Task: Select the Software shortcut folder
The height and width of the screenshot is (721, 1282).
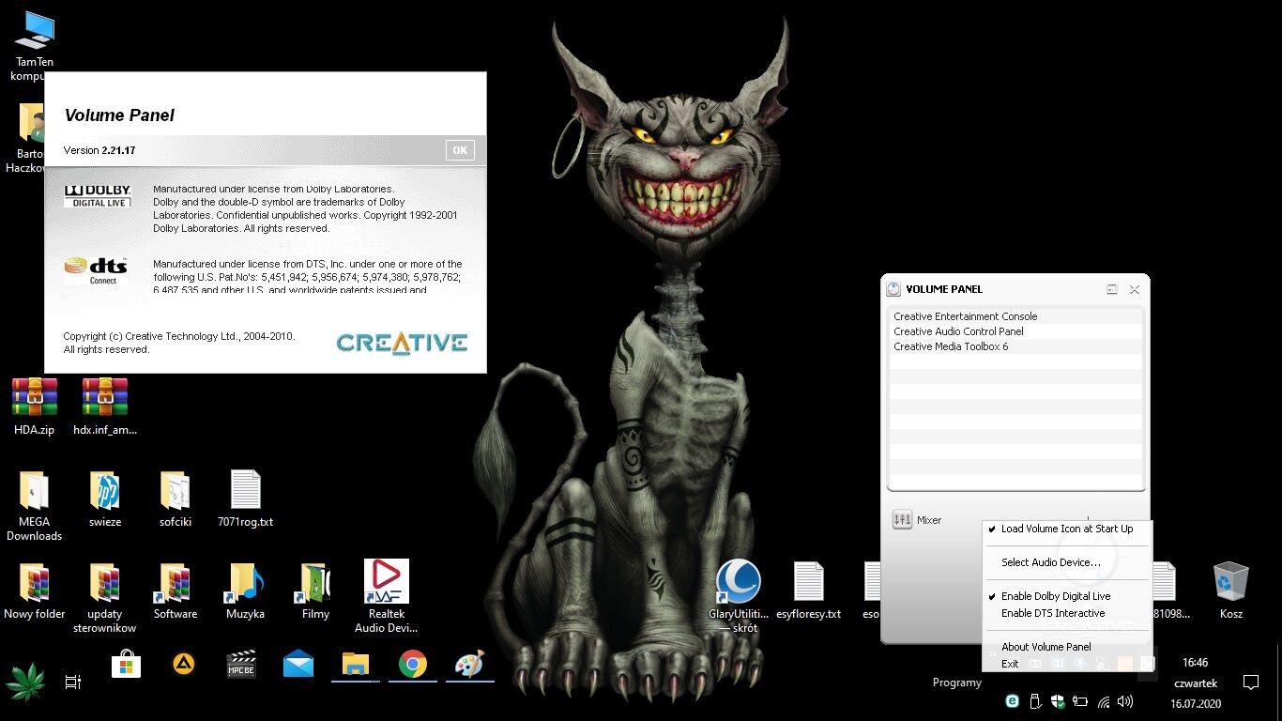Action: pyautogui.click(x=176, y=591)
